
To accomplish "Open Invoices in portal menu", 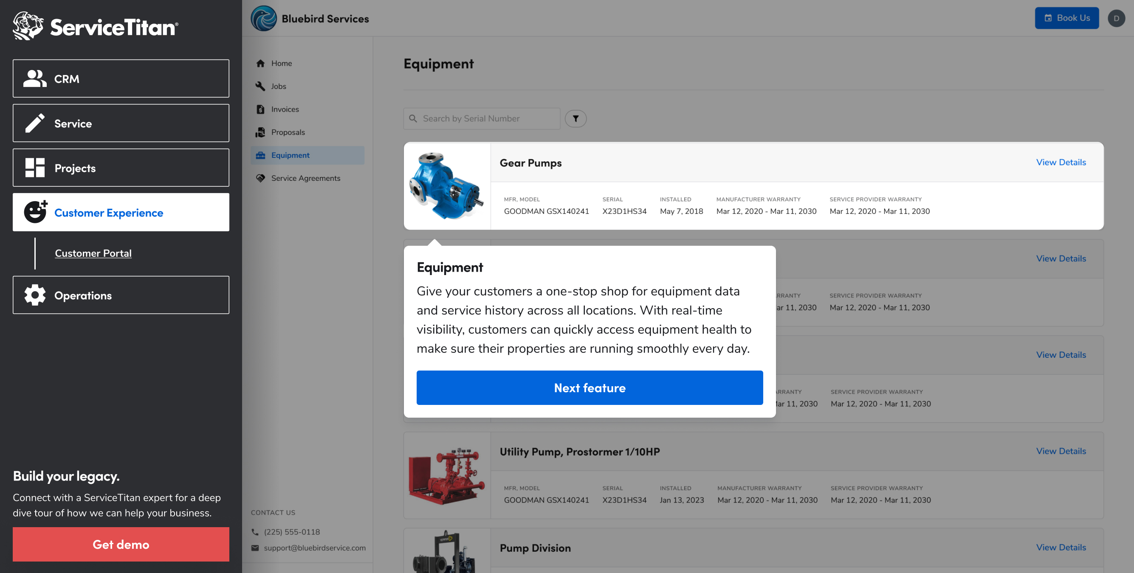I will tap(285, 109).
